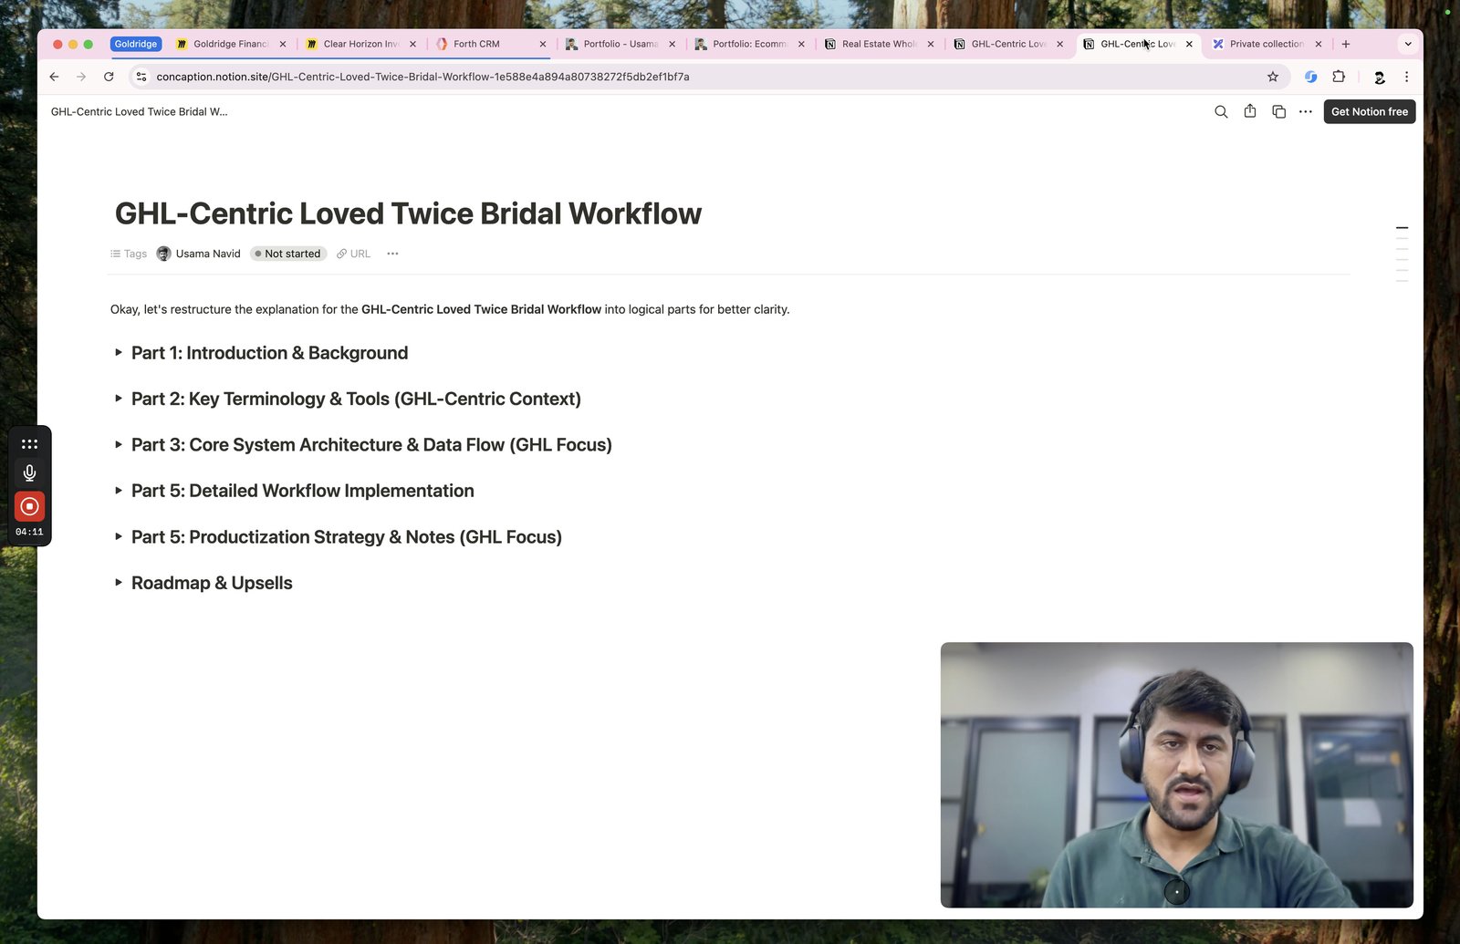Switch to the Real Estate Wholesale tab
Viewport: 1460px width, 944px height.
point(879,44)
